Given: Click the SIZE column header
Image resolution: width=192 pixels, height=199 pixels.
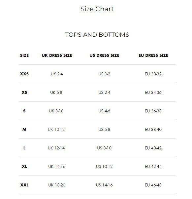Looking at the screenshot, I should coord(24,55).
